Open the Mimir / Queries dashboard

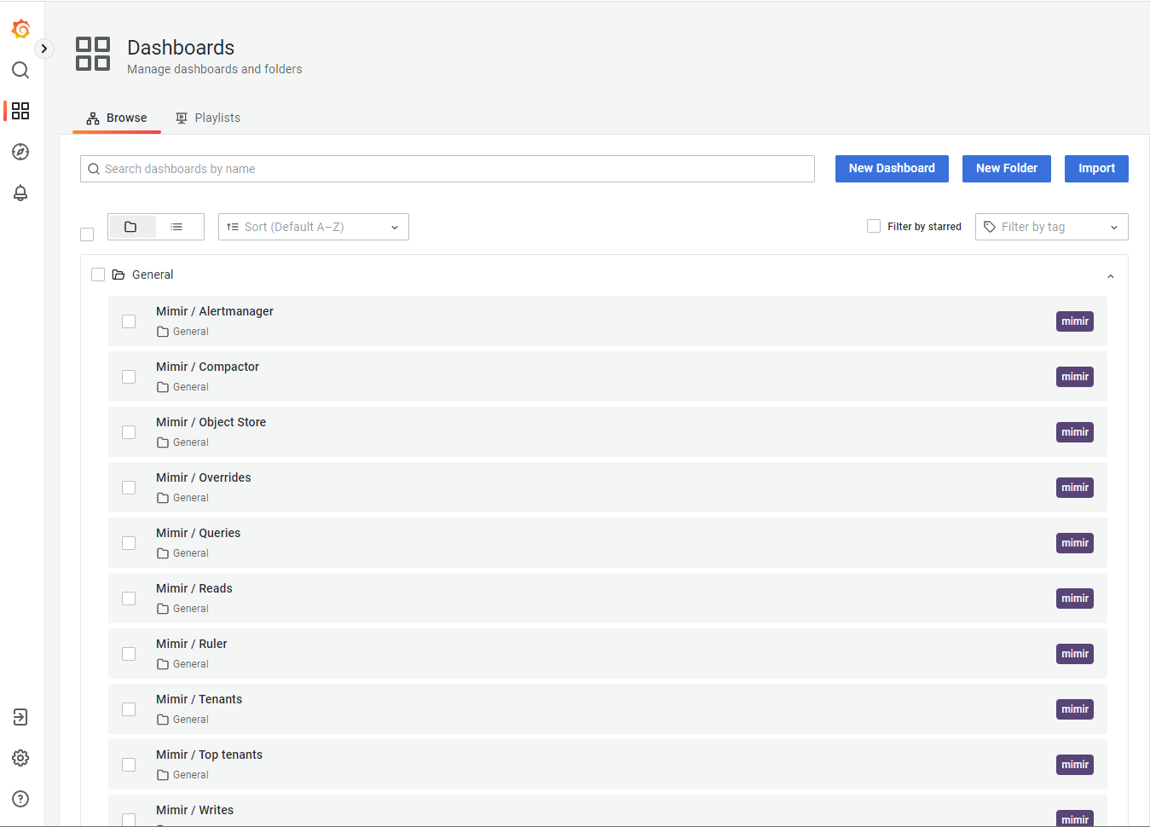point(198,533)
